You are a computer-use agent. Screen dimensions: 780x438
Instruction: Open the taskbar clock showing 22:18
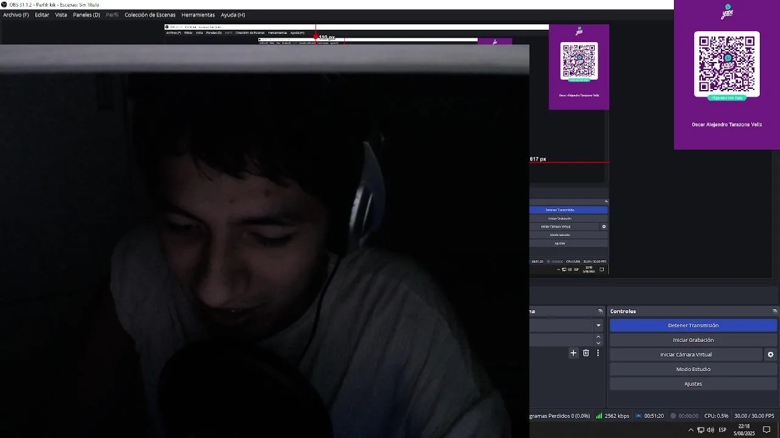click(x=744, y=430)
